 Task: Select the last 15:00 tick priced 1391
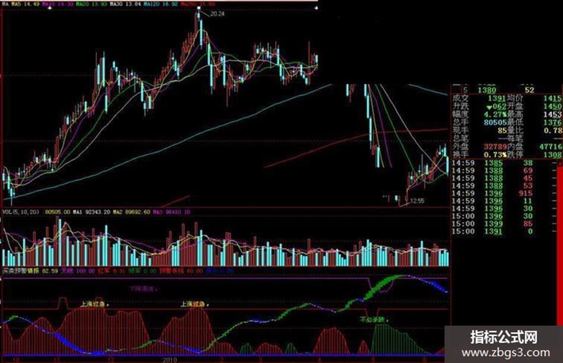pos(492,231)
